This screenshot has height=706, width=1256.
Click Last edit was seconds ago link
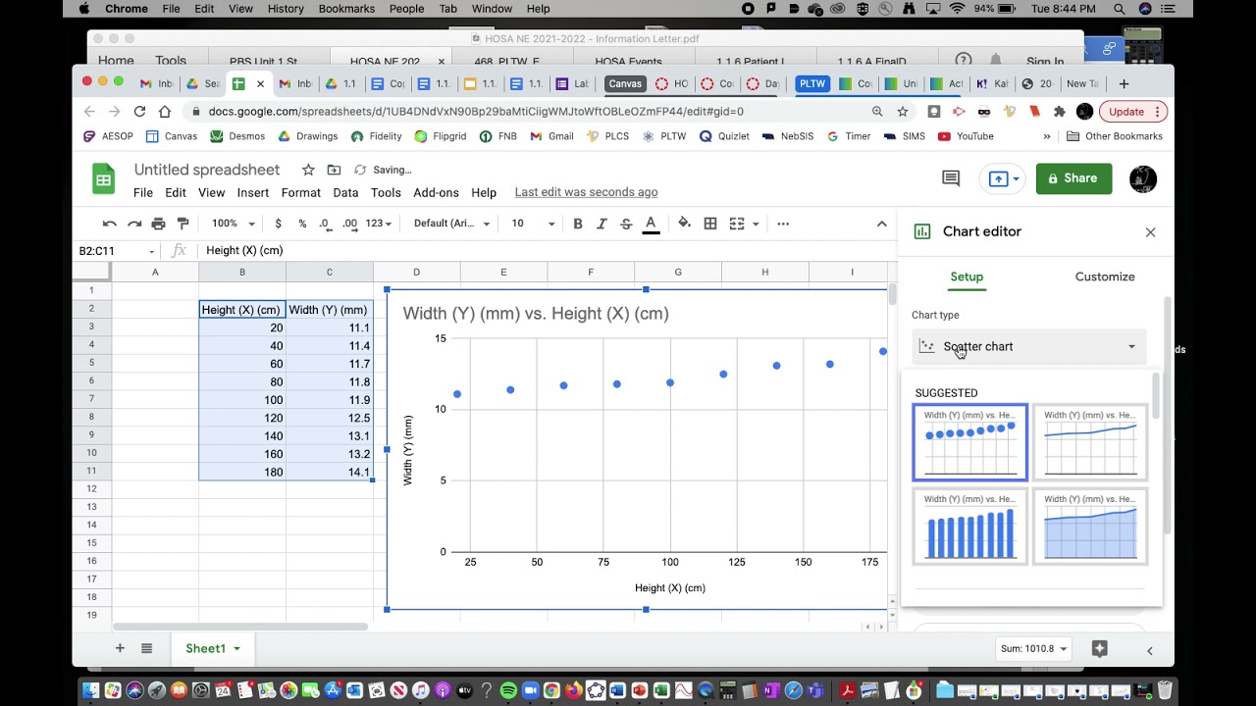click(586, 192)
